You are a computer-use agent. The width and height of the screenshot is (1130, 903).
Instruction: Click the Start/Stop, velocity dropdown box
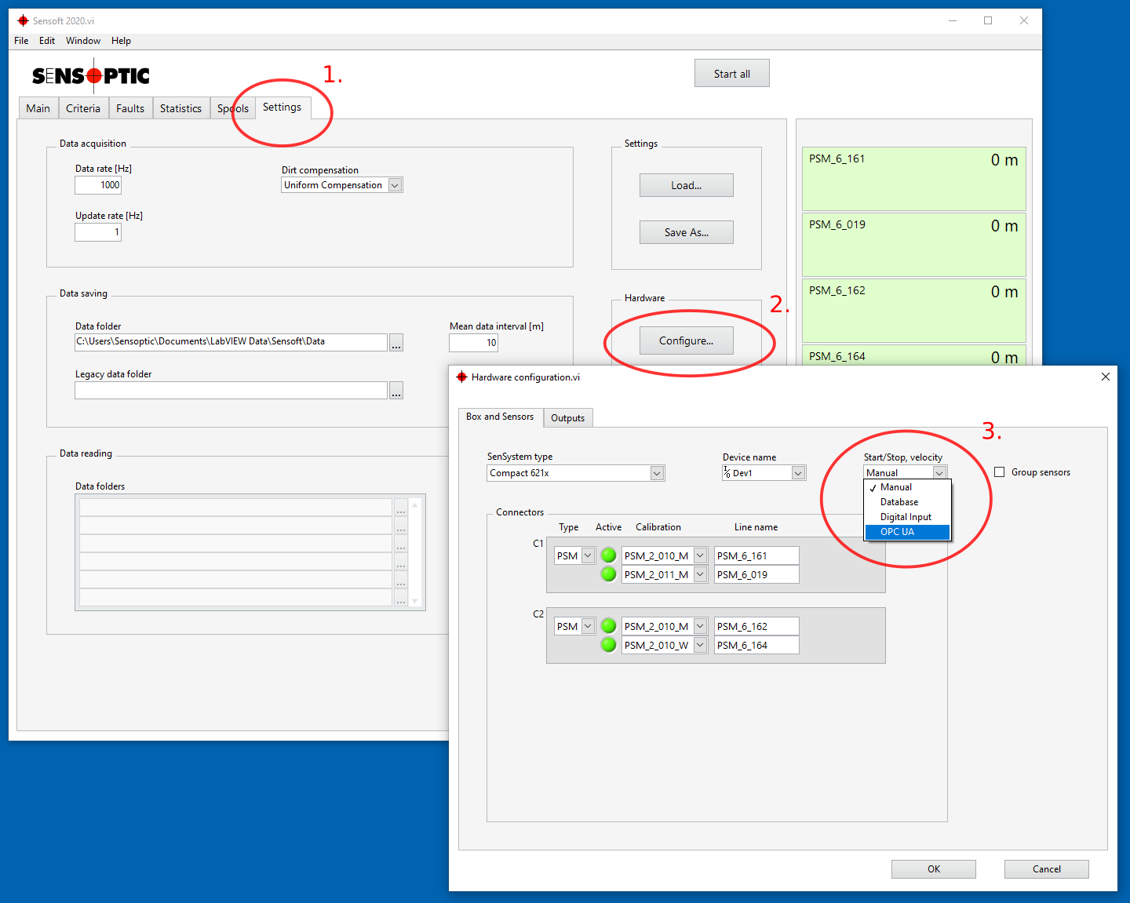click(906, 472)
